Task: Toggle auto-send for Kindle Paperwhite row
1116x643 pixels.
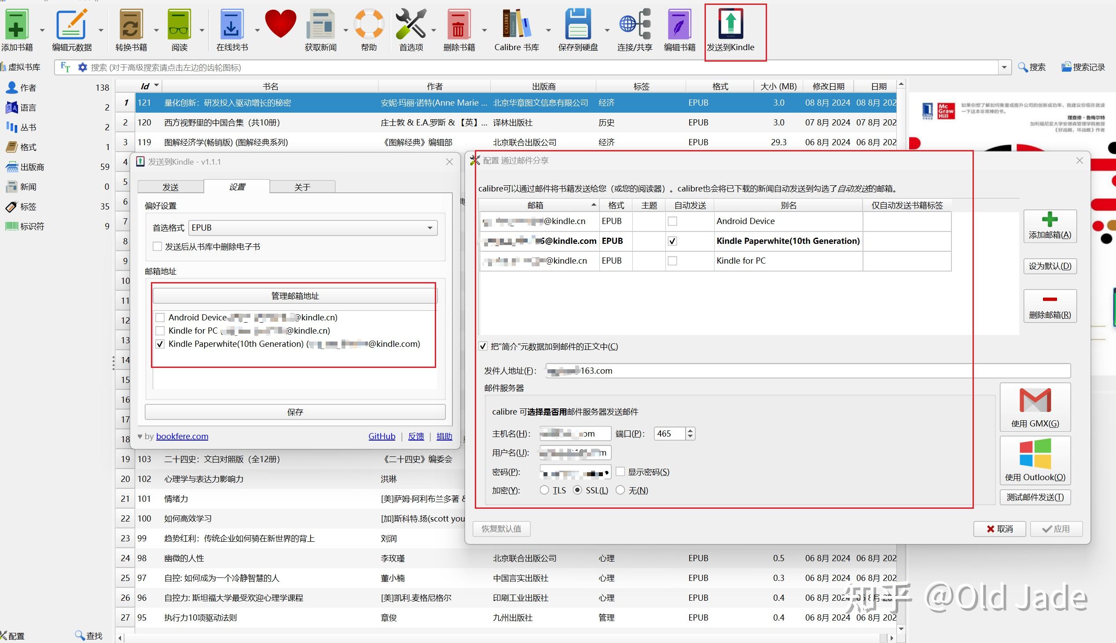Action: click(x=672, y=241)
